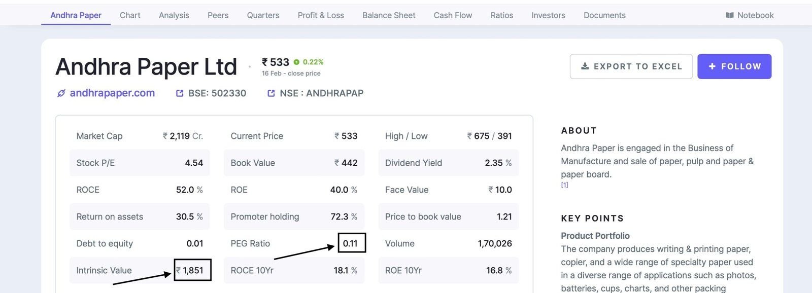Click the [1] reference footnote in About
The width and height of the screenshot is (812, 293).
click(x=564, y=185)
